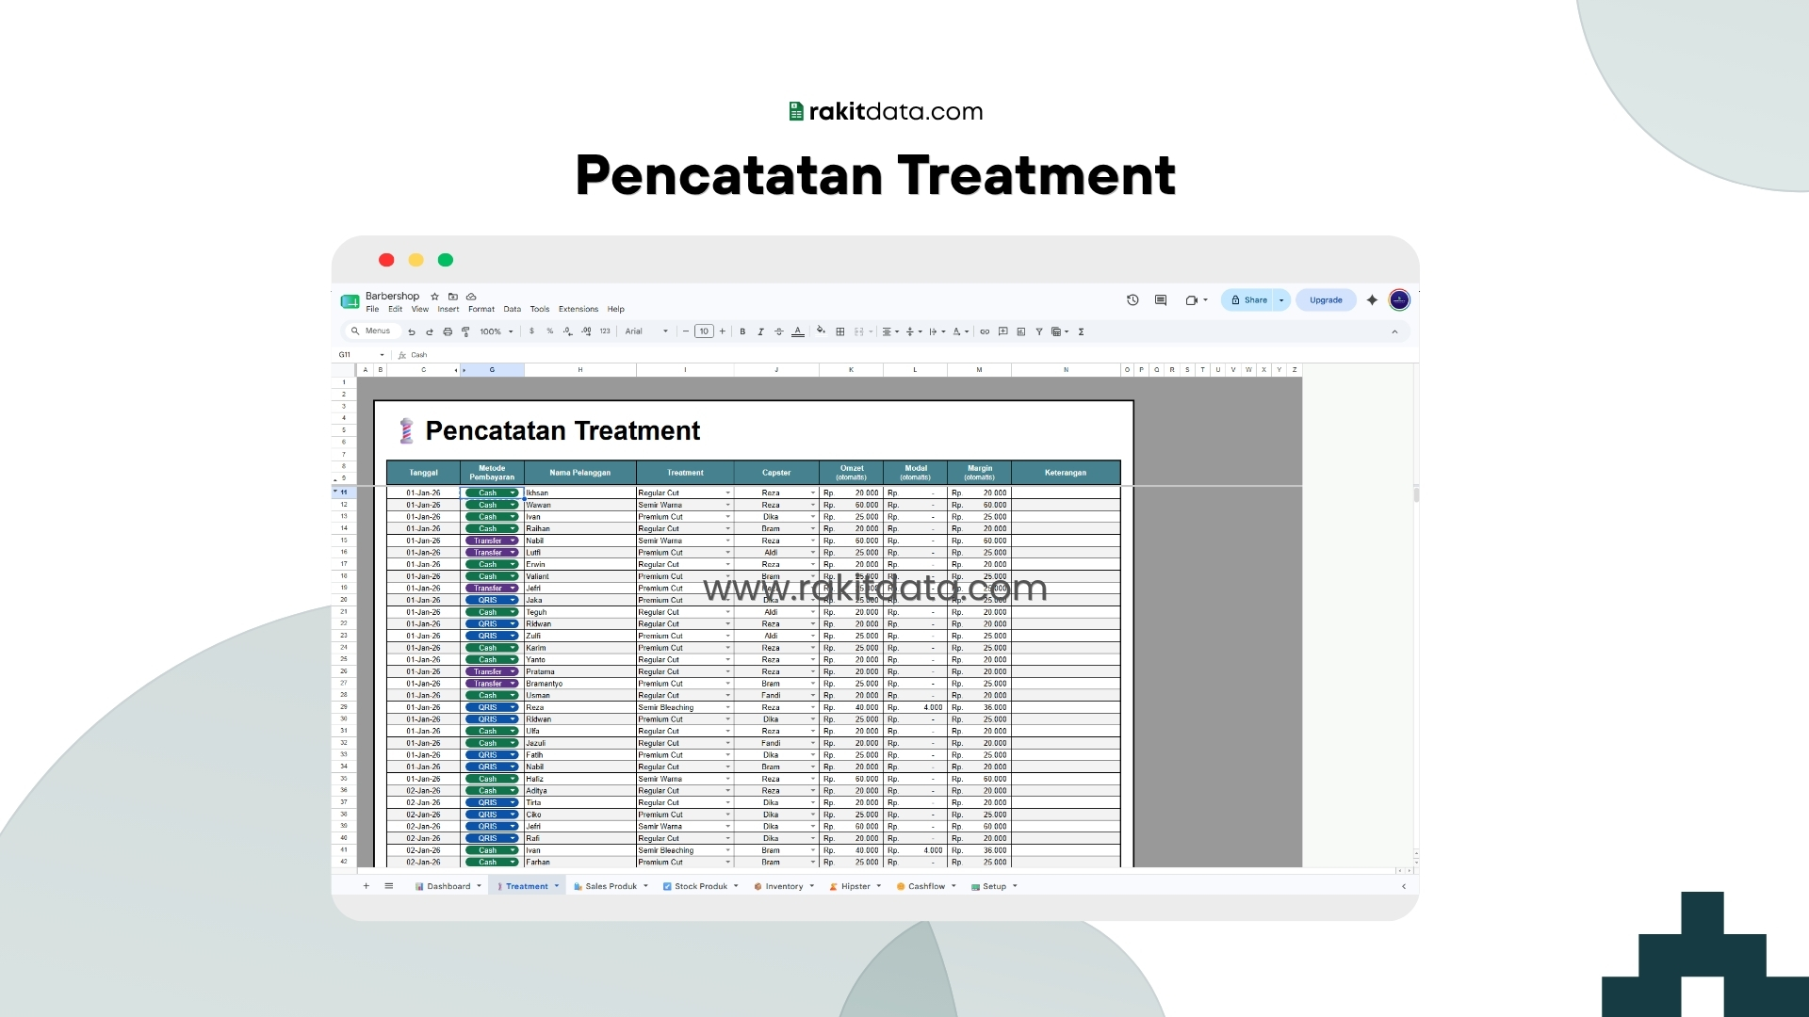The width and height of the screenshot is (1809, 1017).
Task: Collapse the toolbar with chevron
Action: point(1394,331)
